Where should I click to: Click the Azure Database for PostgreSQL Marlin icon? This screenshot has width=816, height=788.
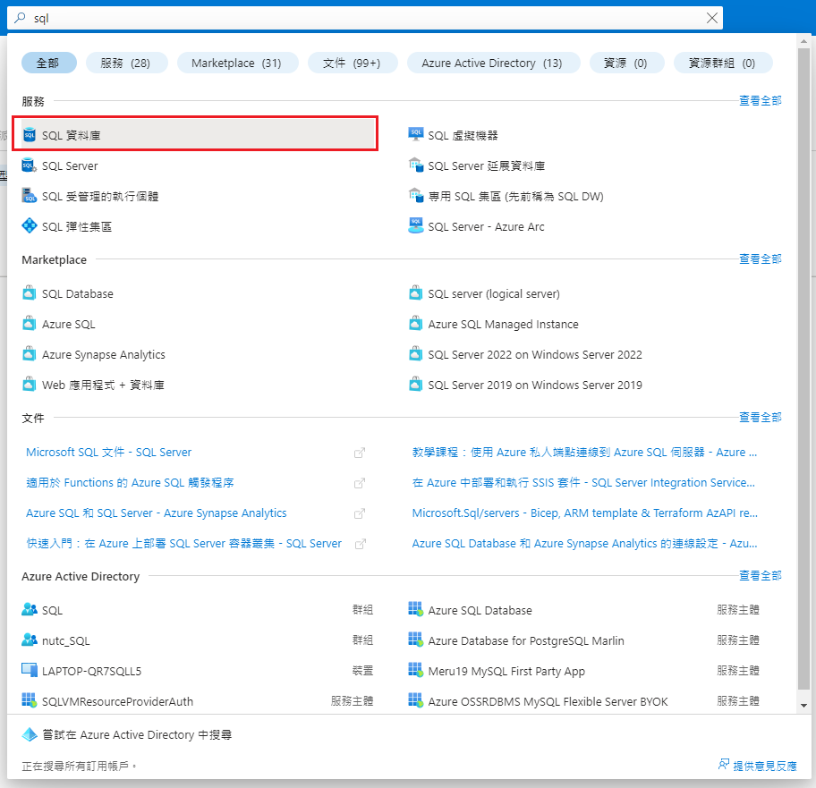(x=415, y=640)
